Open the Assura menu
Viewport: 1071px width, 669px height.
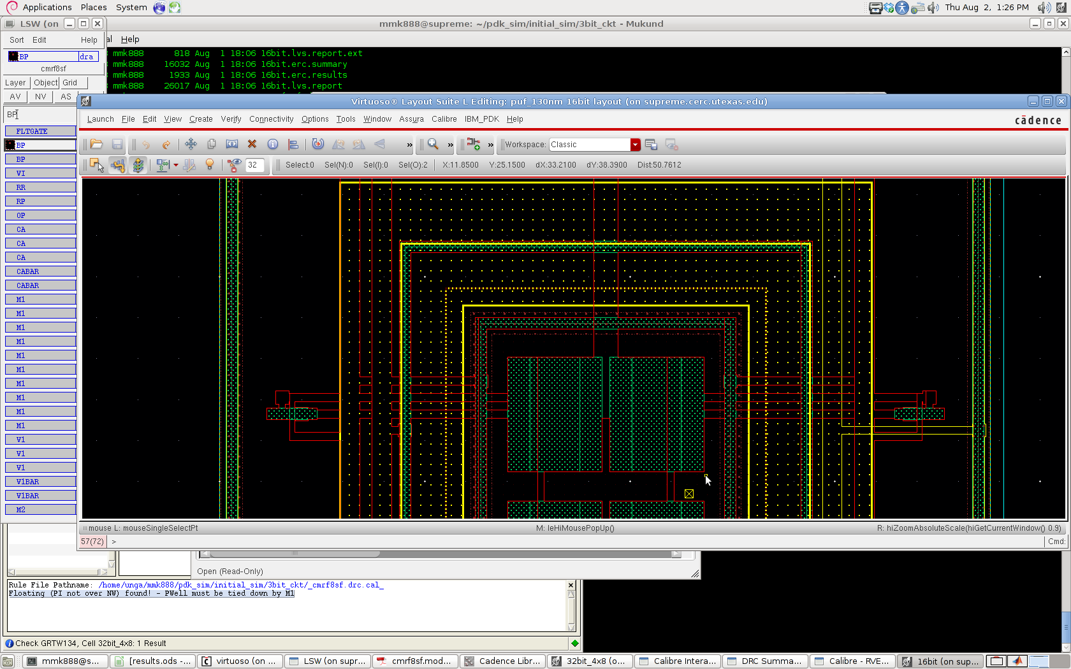click(411, 119)
